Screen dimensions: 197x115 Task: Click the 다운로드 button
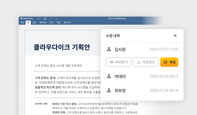click(146, 62)
